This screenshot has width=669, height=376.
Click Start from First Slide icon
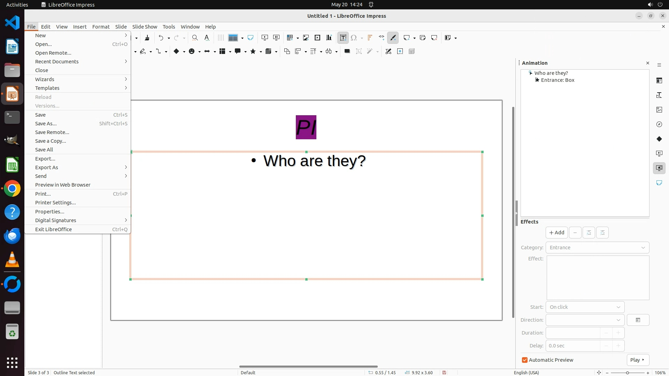click(x=264, y=38)
